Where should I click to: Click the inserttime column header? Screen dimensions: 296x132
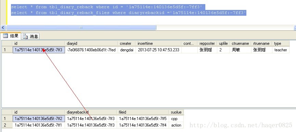tap(158, 43)
